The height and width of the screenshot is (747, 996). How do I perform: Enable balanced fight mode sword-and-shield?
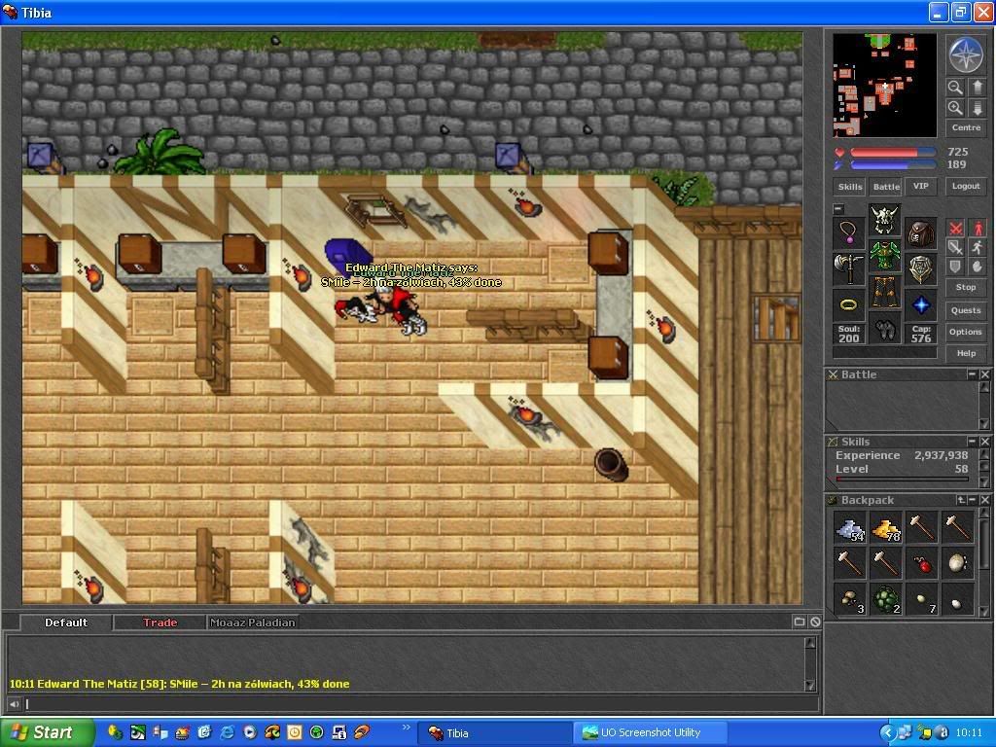tap(955, 248)
